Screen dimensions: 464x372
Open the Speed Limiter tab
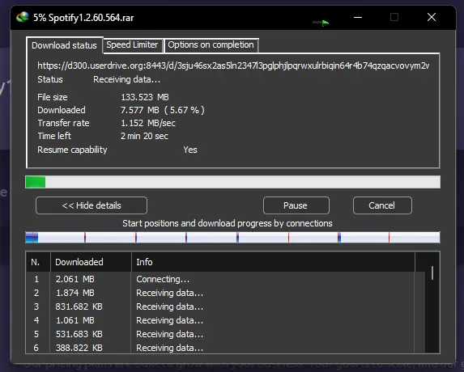[132, 44]
